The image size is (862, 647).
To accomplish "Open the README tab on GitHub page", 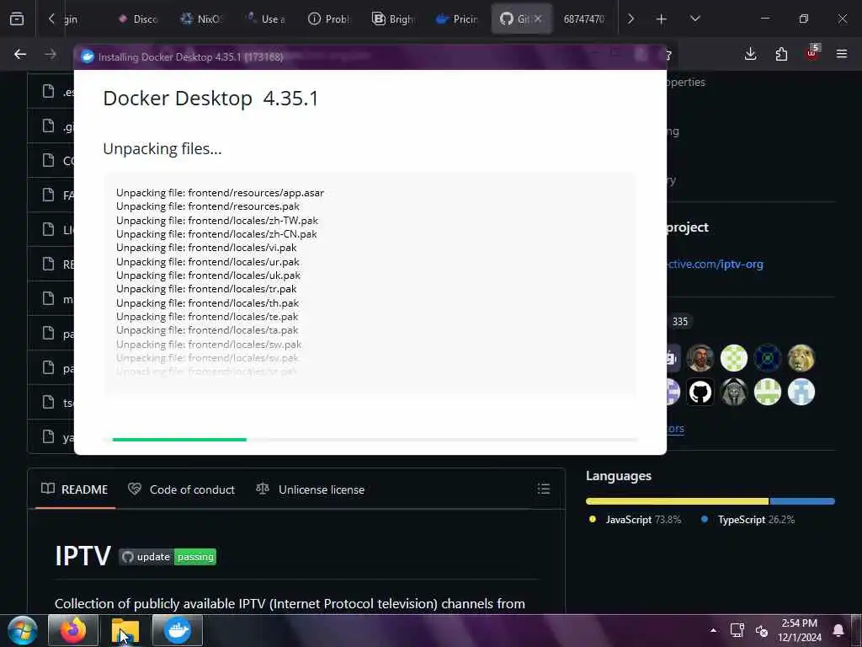I will (x=75, y=489).
